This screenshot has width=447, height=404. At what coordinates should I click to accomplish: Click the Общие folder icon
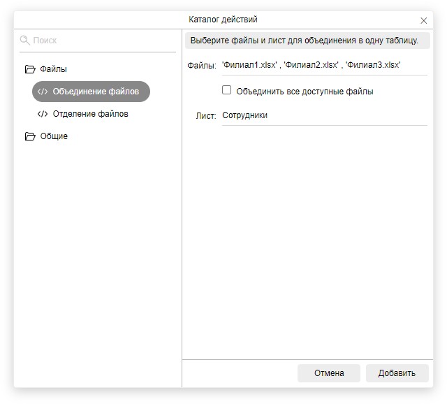pos(29,136)
